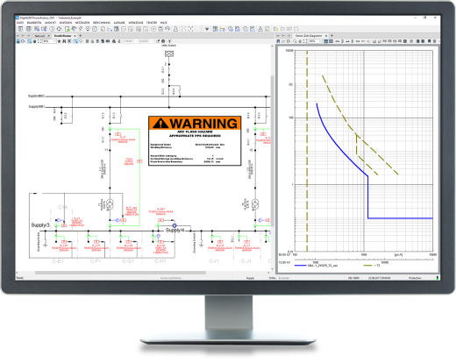Switch to the Network tab
Image resolution: width=456 pixels, height=363 pixels.
(39, 36)
